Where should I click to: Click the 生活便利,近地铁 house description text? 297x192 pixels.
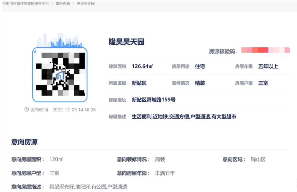[184, 117]
